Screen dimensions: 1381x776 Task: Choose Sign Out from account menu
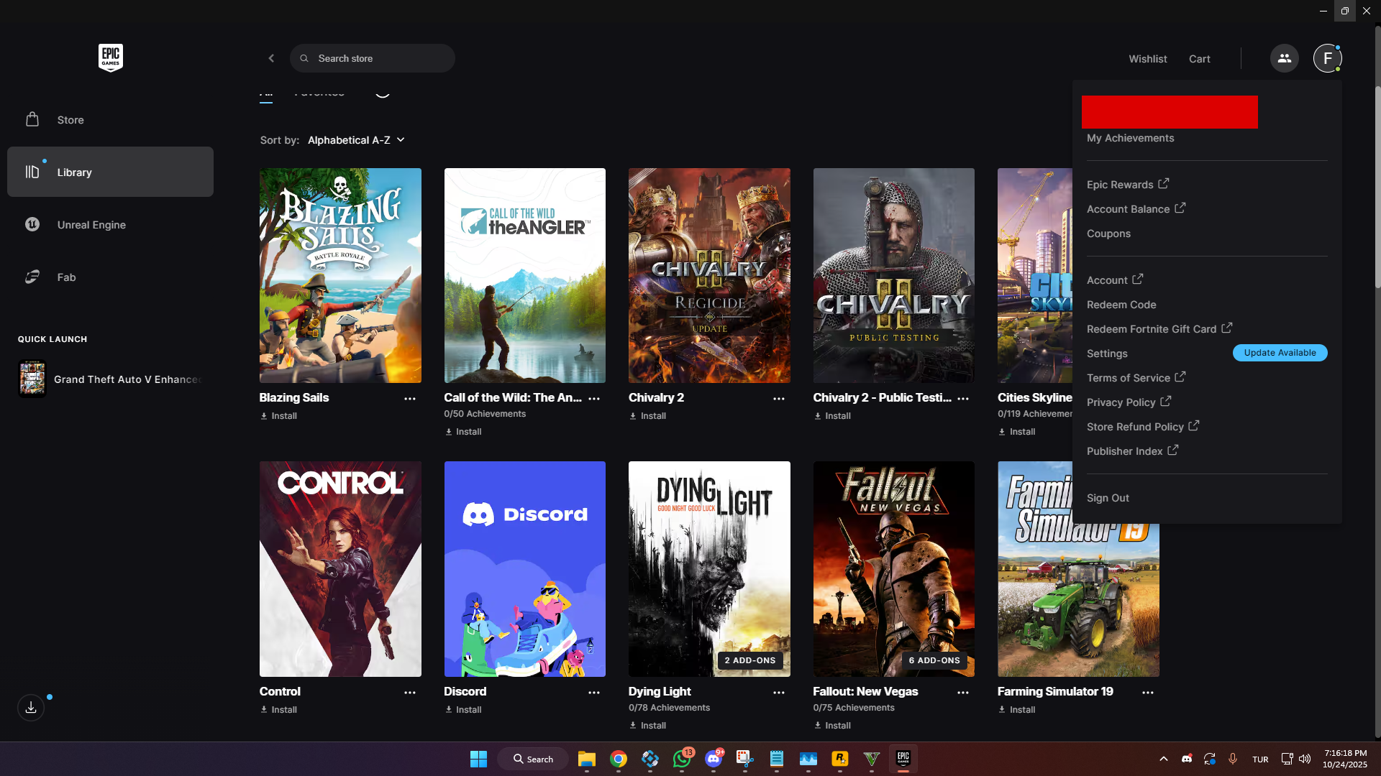(1108, 498)
